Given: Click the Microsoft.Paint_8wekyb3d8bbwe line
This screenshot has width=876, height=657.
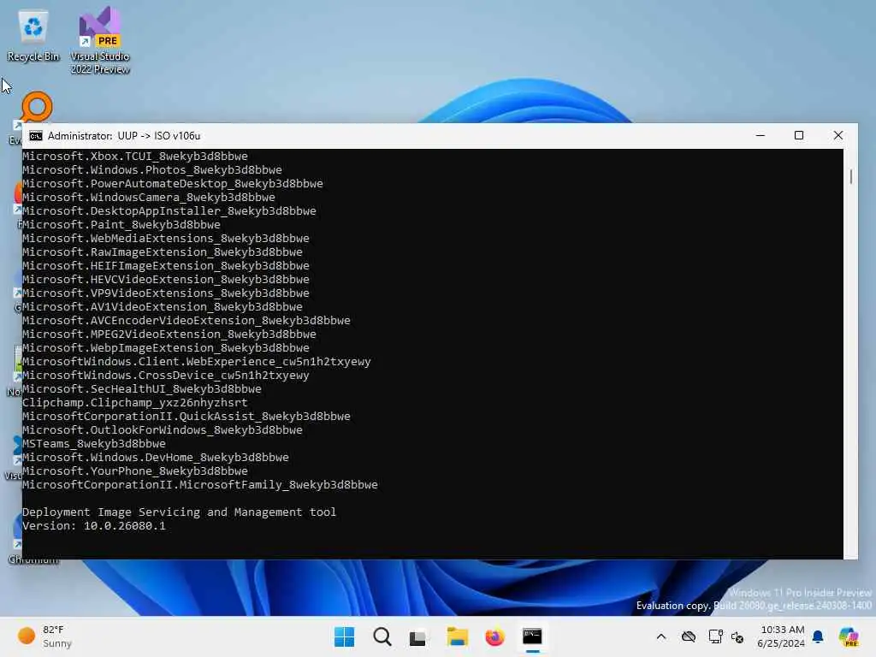Looking at the screenshot, I should (121, 225).
